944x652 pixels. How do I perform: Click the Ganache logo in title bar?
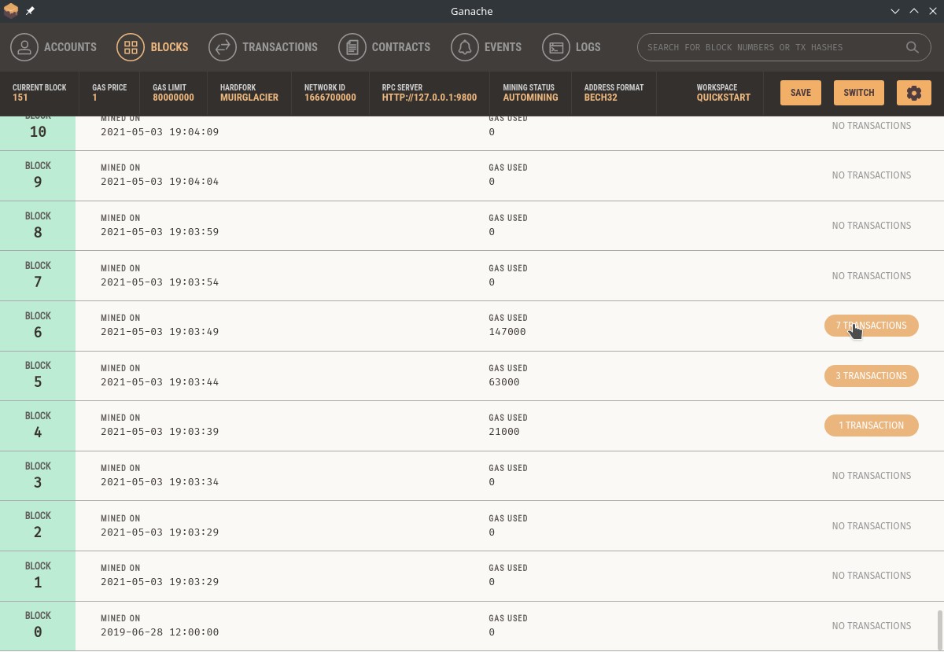point(11,11)
